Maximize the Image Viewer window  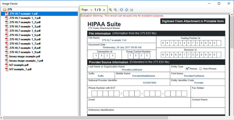coord(219,3)
